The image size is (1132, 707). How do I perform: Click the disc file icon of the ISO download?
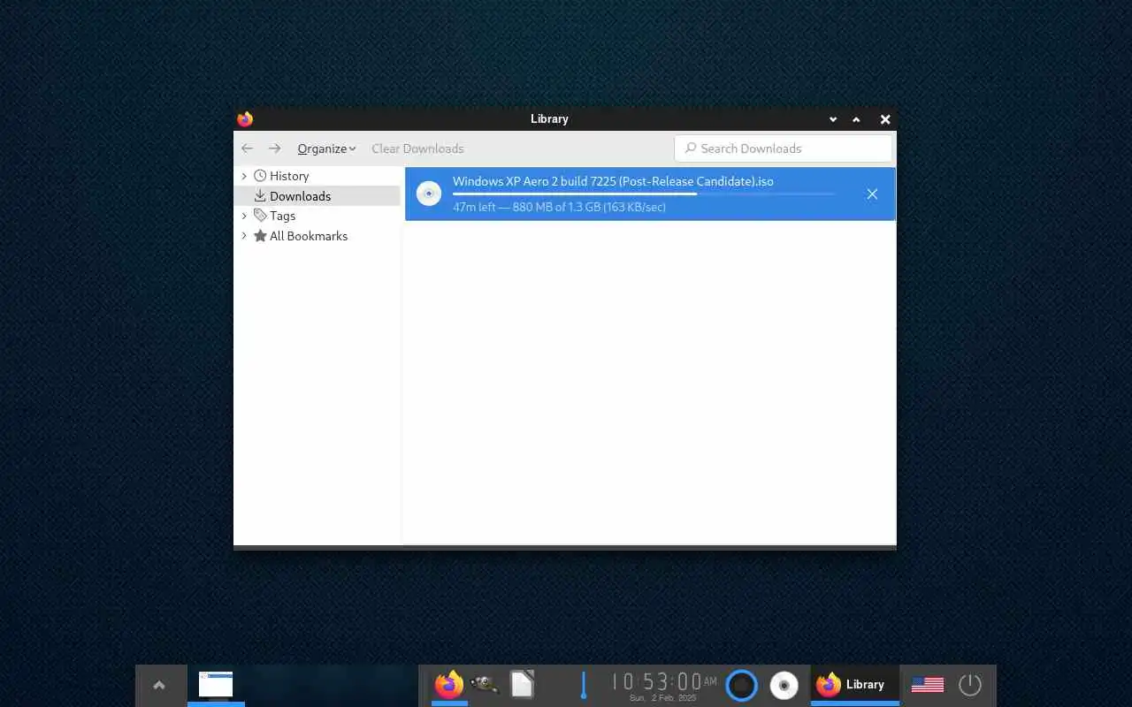(x=429, y=194)
